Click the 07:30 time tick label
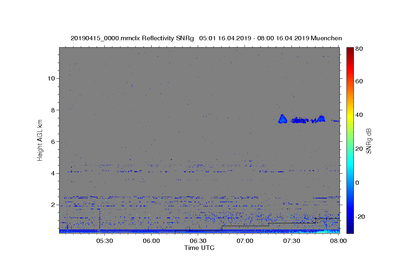Image resolution: width=420 pixels, height=280 pixels. click(x=292, y=241)
